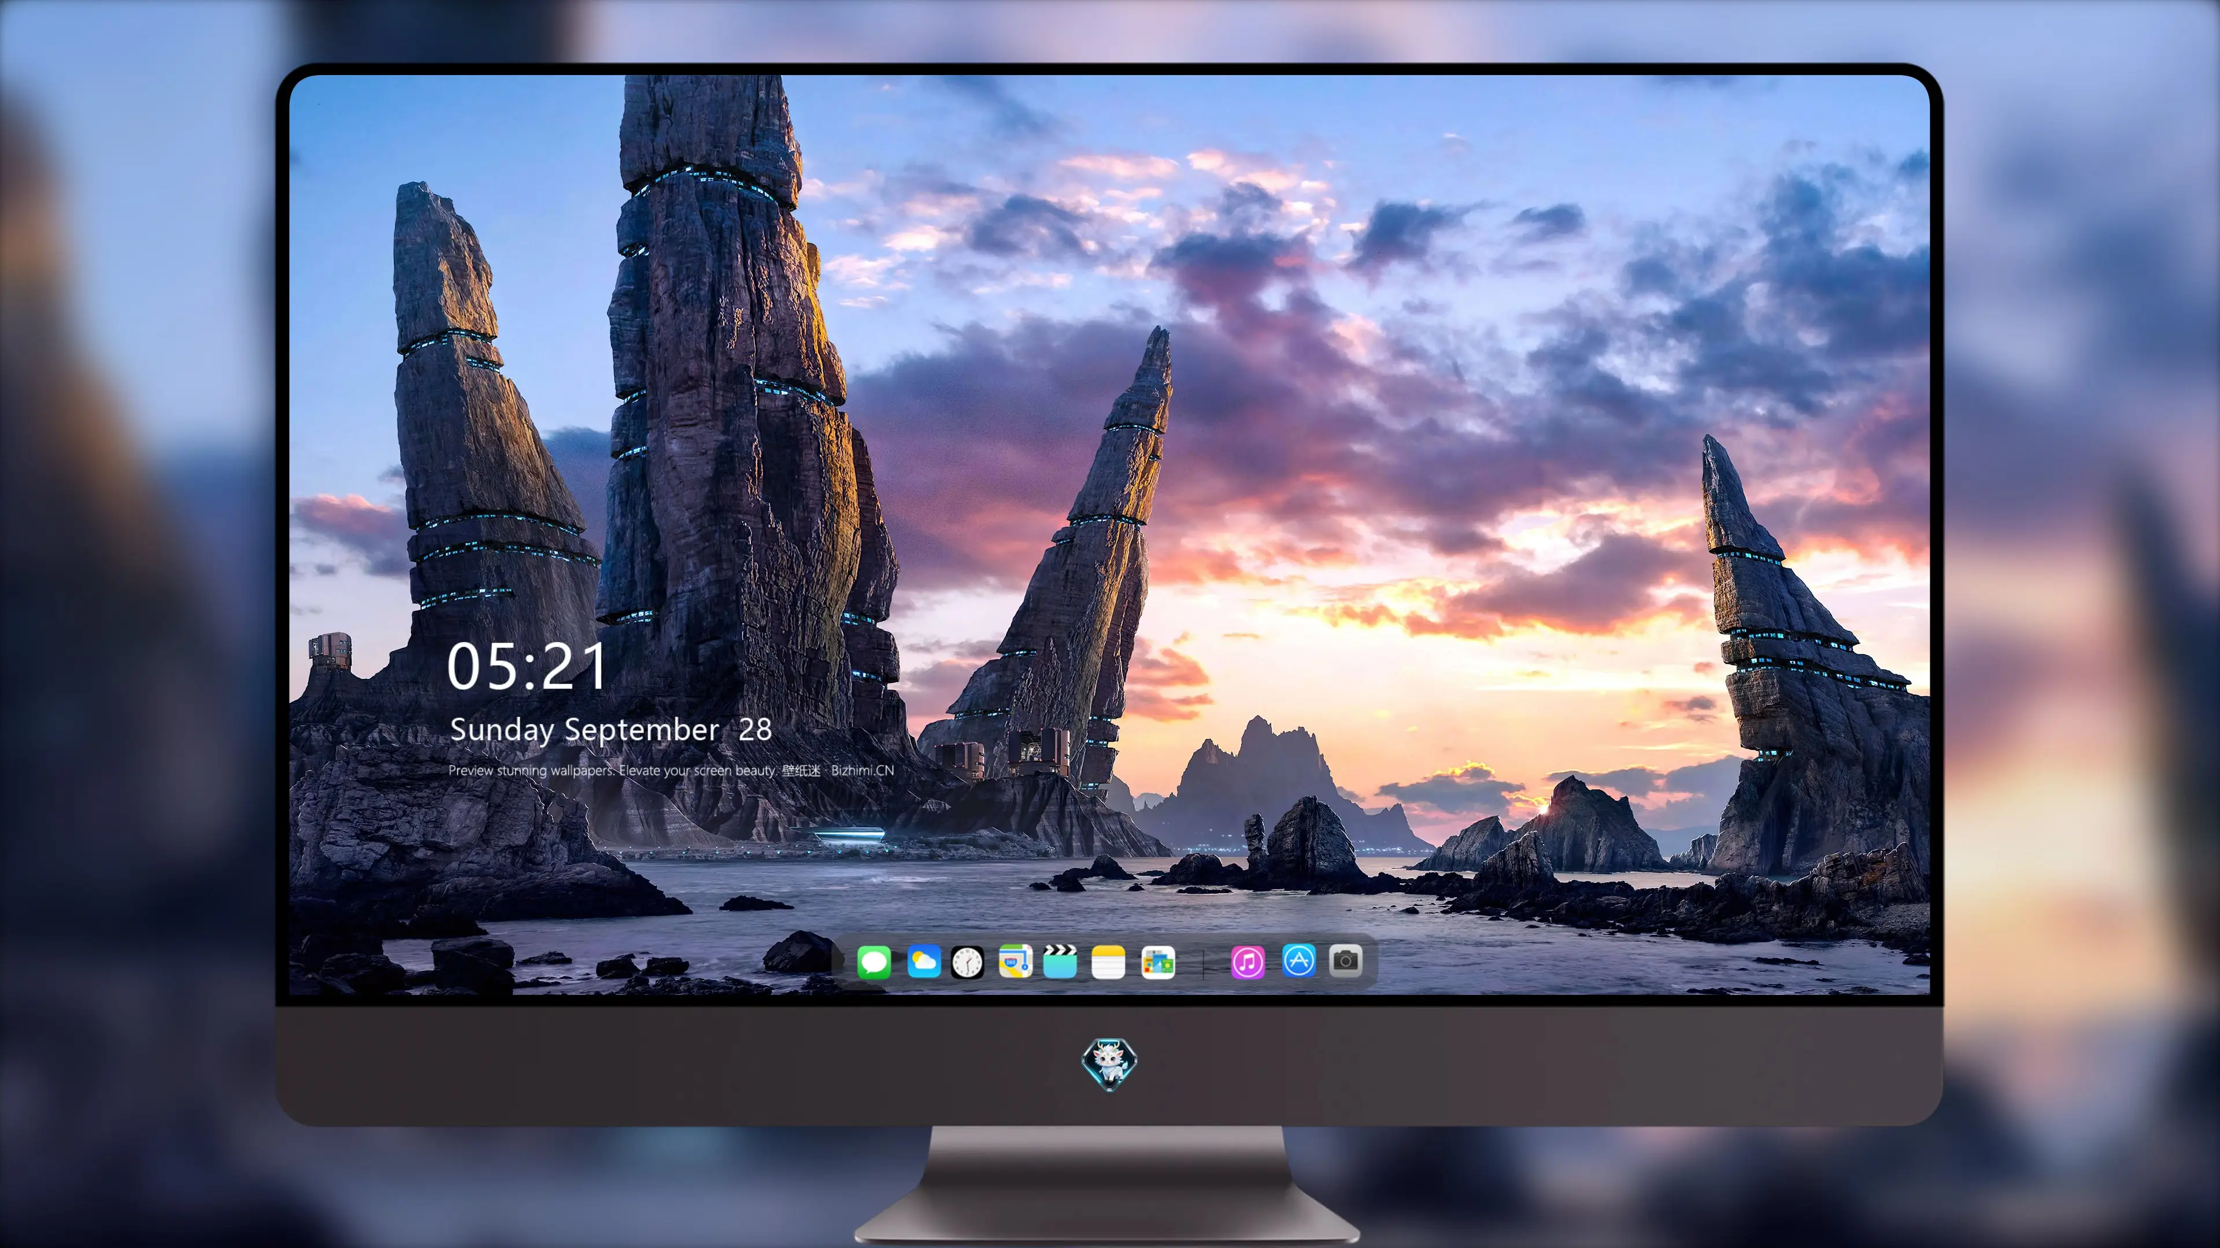
Task: Click the 05:21 clock widget
Action: 527,667
